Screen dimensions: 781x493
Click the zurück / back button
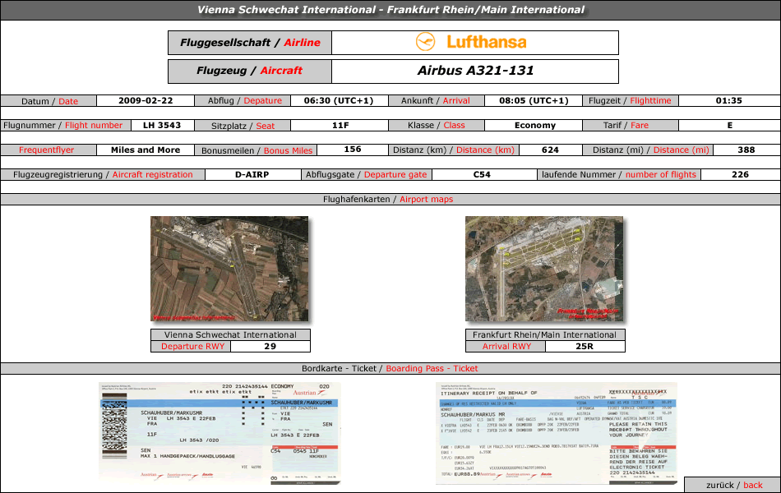[733, 485]
